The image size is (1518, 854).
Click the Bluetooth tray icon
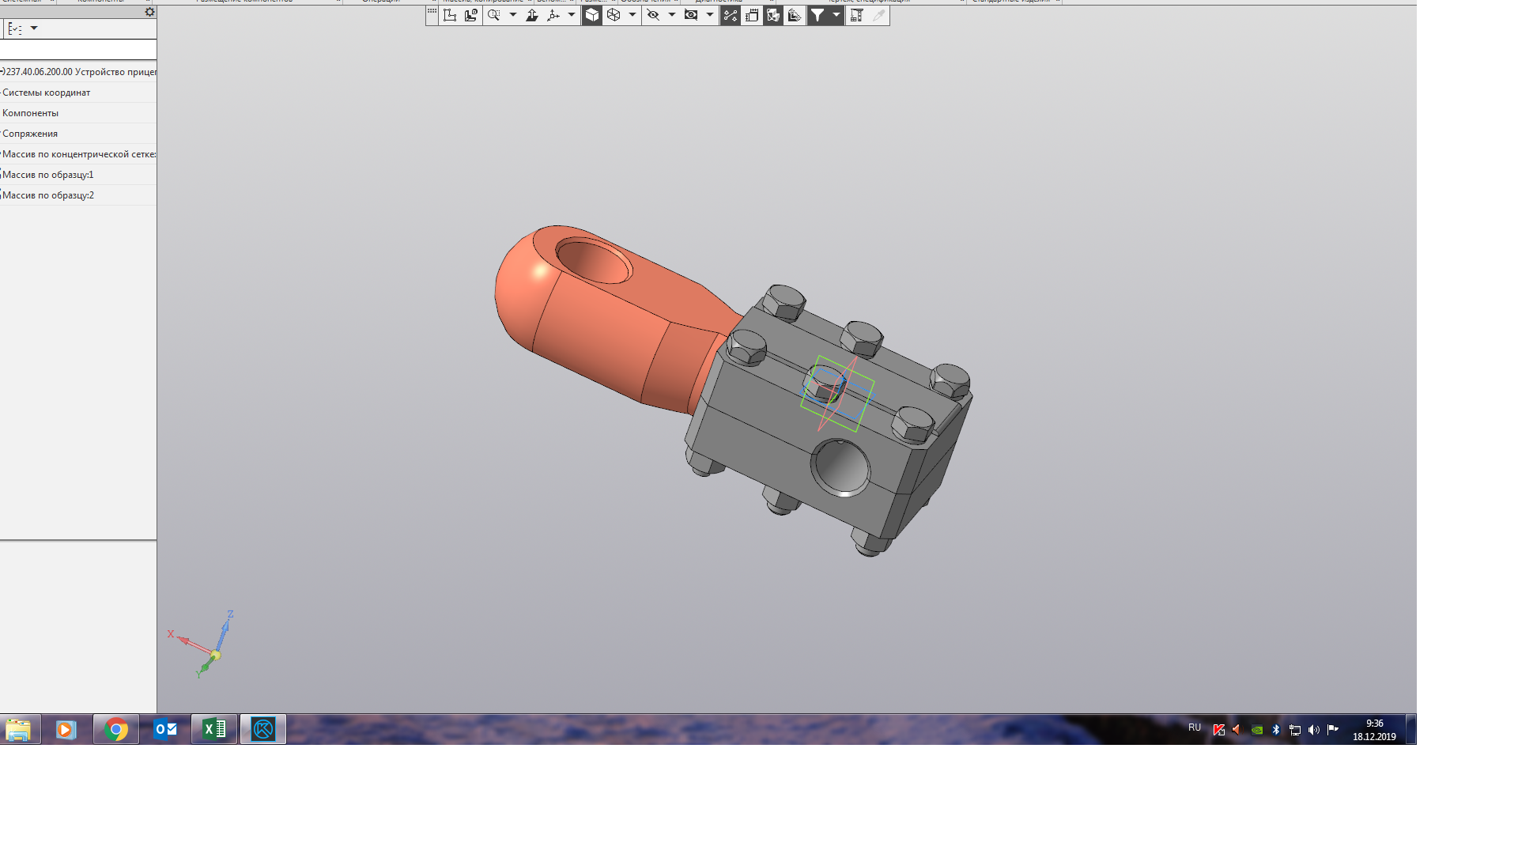click(1276, 730)
